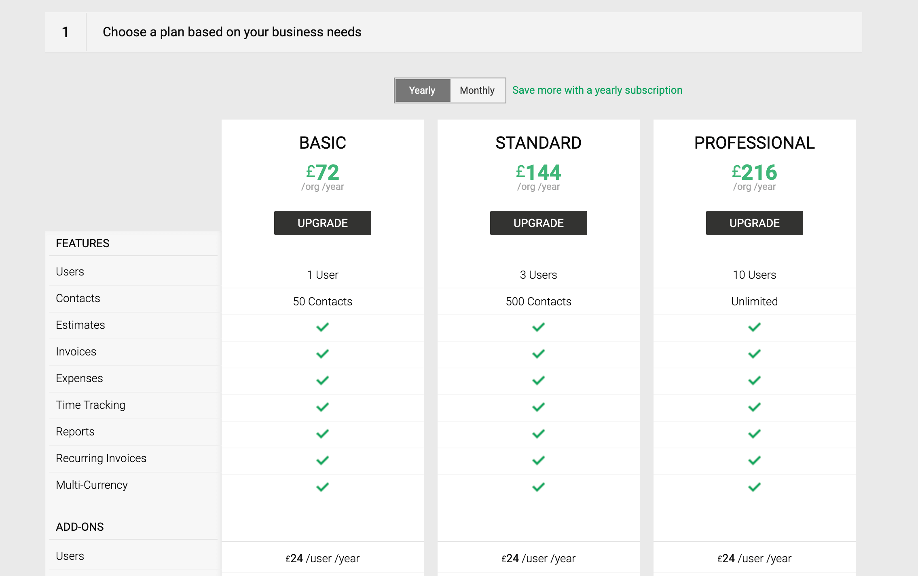Image resolution: width=918 pixels, height=576 pixels.
Task: Click Professional plan's Expenses checkmark
Action: (x=754, y=380)
